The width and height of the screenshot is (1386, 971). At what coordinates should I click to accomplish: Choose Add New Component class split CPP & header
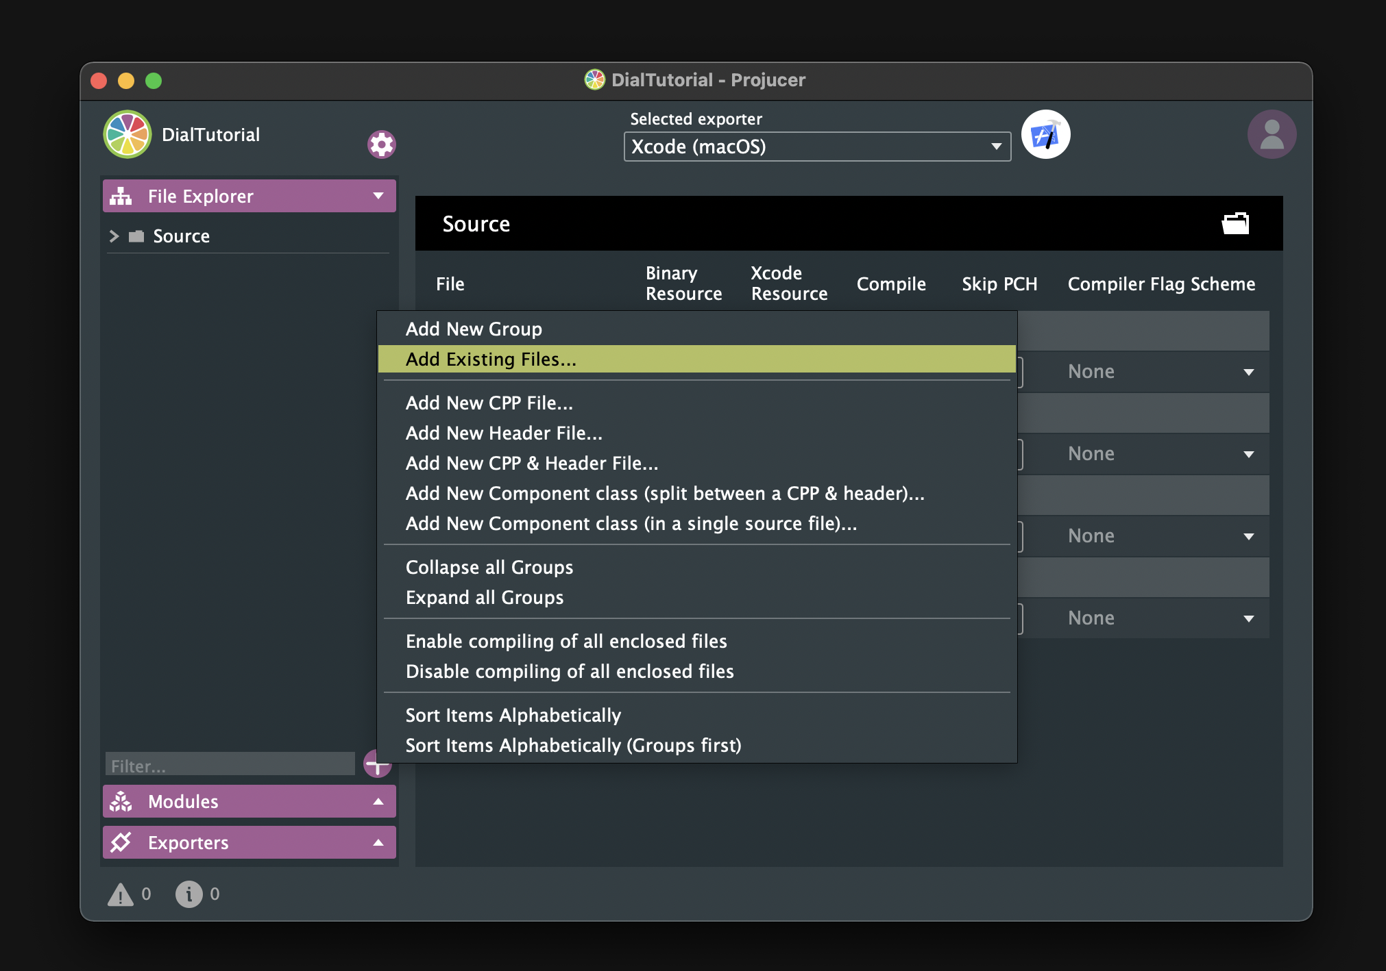click(x=697, y=494)
